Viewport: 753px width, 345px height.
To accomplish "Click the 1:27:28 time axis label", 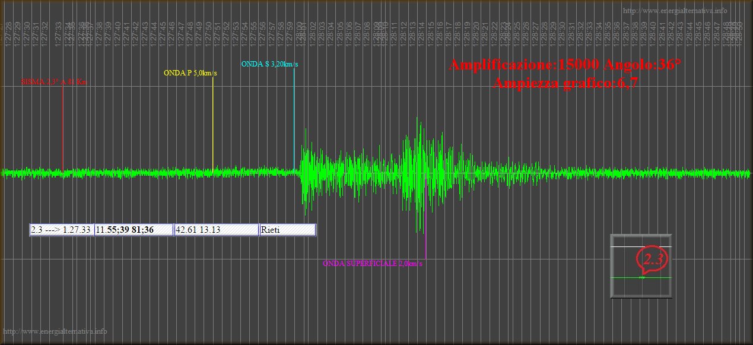I will coord(8,33).
